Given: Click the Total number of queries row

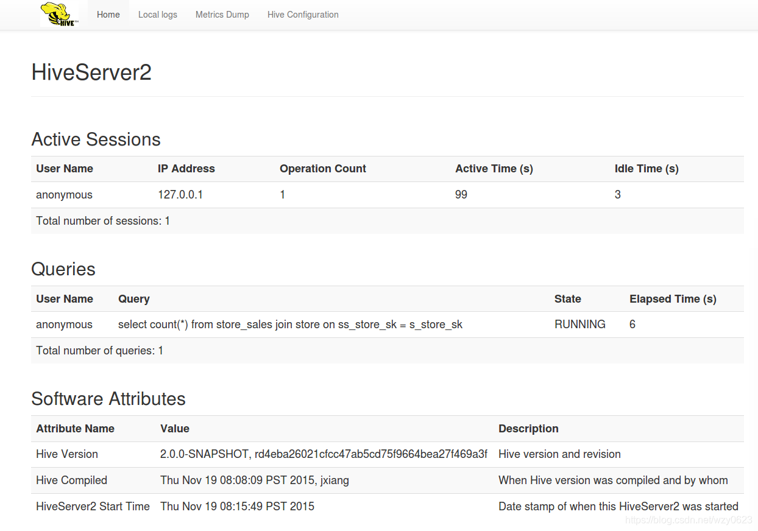Looking at the screenshot, I should click(x=388, y=351).
